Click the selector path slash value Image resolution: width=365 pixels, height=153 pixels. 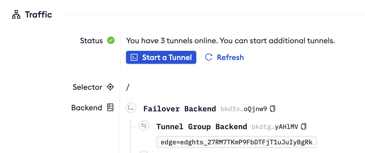(x=128, y=87)
